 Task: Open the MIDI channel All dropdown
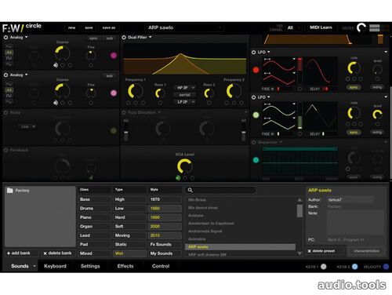click(294, 27)
